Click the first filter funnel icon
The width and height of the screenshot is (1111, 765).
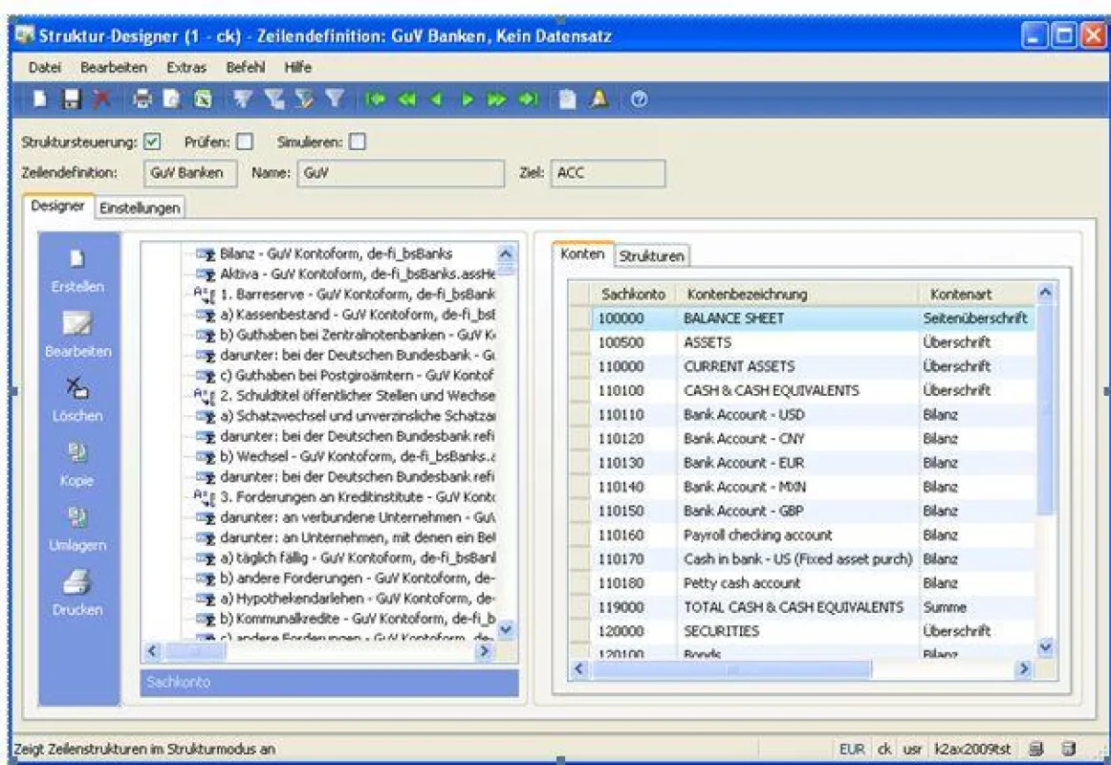[243, 99]
